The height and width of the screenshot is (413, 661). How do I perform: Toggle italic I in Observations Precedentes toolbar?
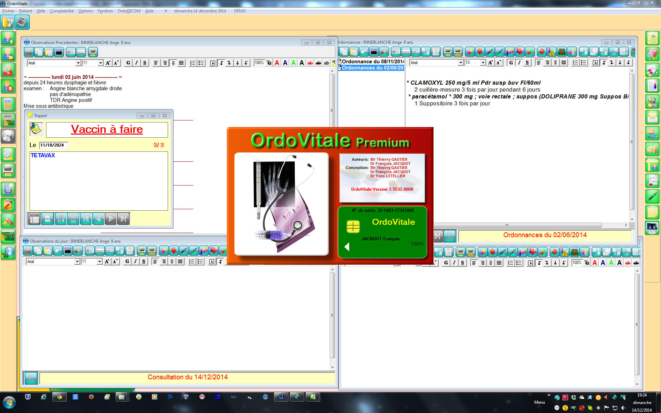click(136, 63)
